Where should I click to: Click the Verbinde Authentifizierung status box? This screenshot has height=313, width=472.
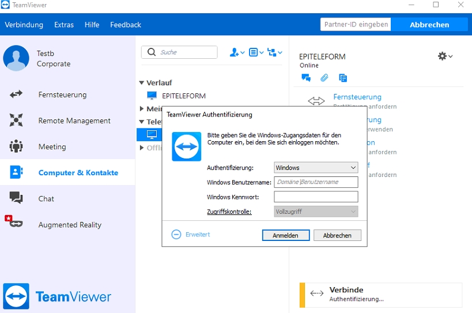[x=381, y=295]
